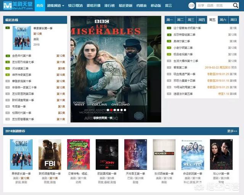Open the 天佑吾王第一季 poster thumbnail

pos(136,154)
